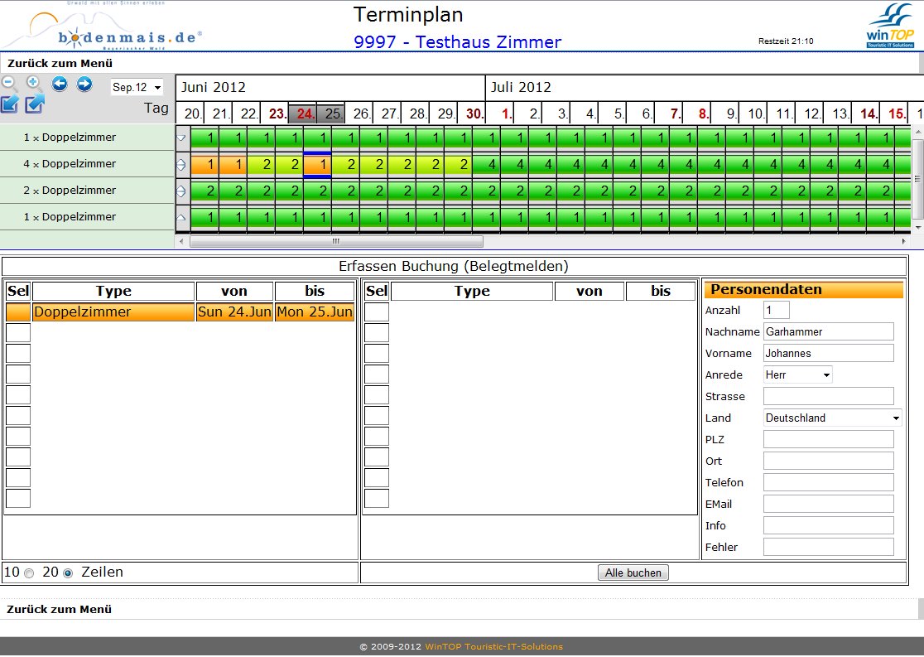Select the 20 Zeilen radio button
The height and width of the screenshot is (657, 924).
(68, 573)
